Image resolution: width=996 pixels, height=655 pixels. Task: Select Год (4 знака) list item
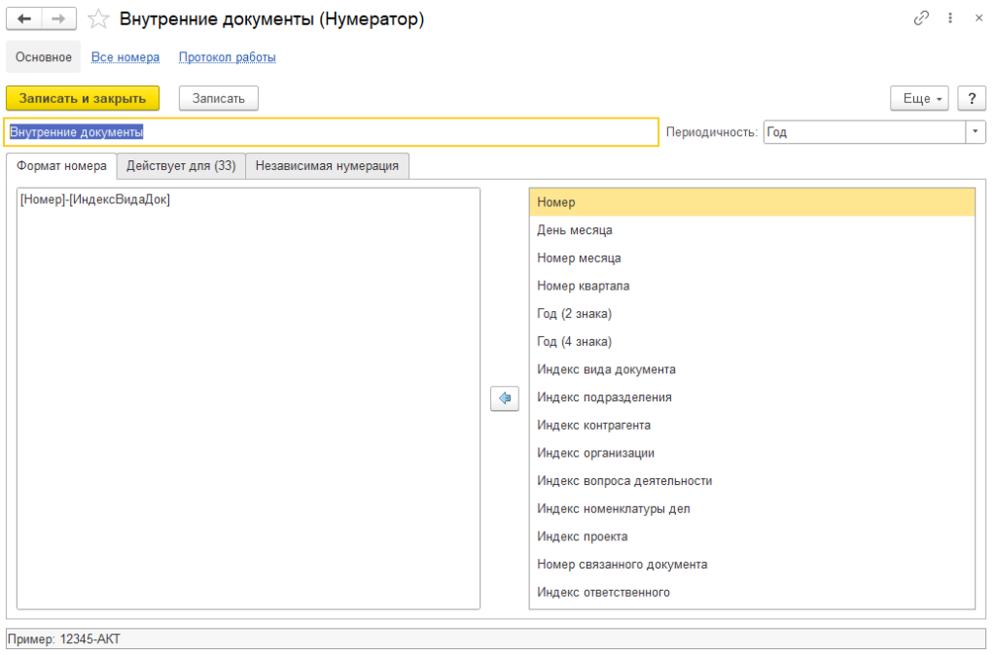574,341
